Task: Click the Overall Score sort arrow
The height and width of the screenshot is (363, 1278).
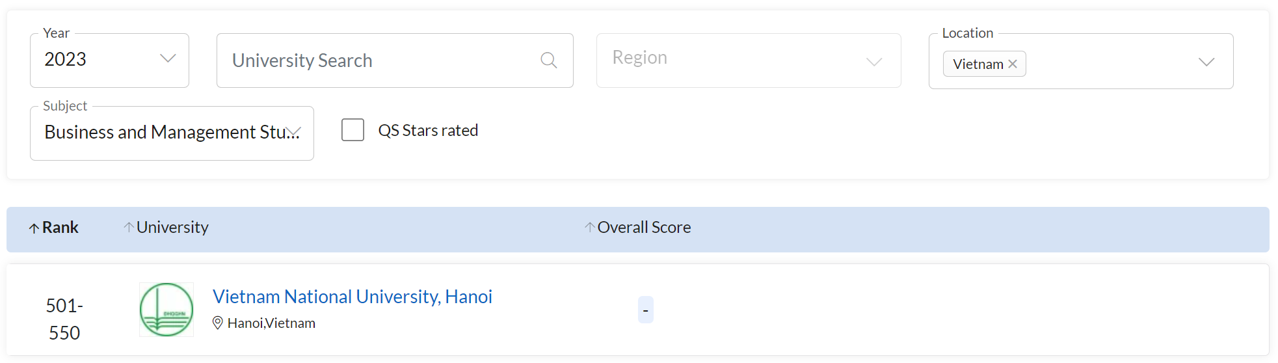Action: (x=589, y=227)
